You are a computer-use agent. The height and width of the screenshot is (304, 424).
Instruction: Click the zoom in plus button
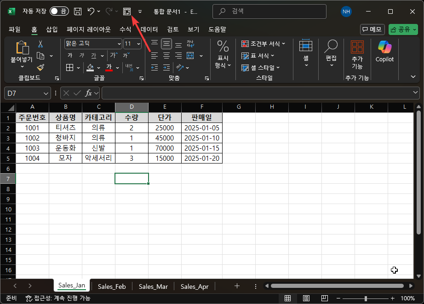point(393,298)
